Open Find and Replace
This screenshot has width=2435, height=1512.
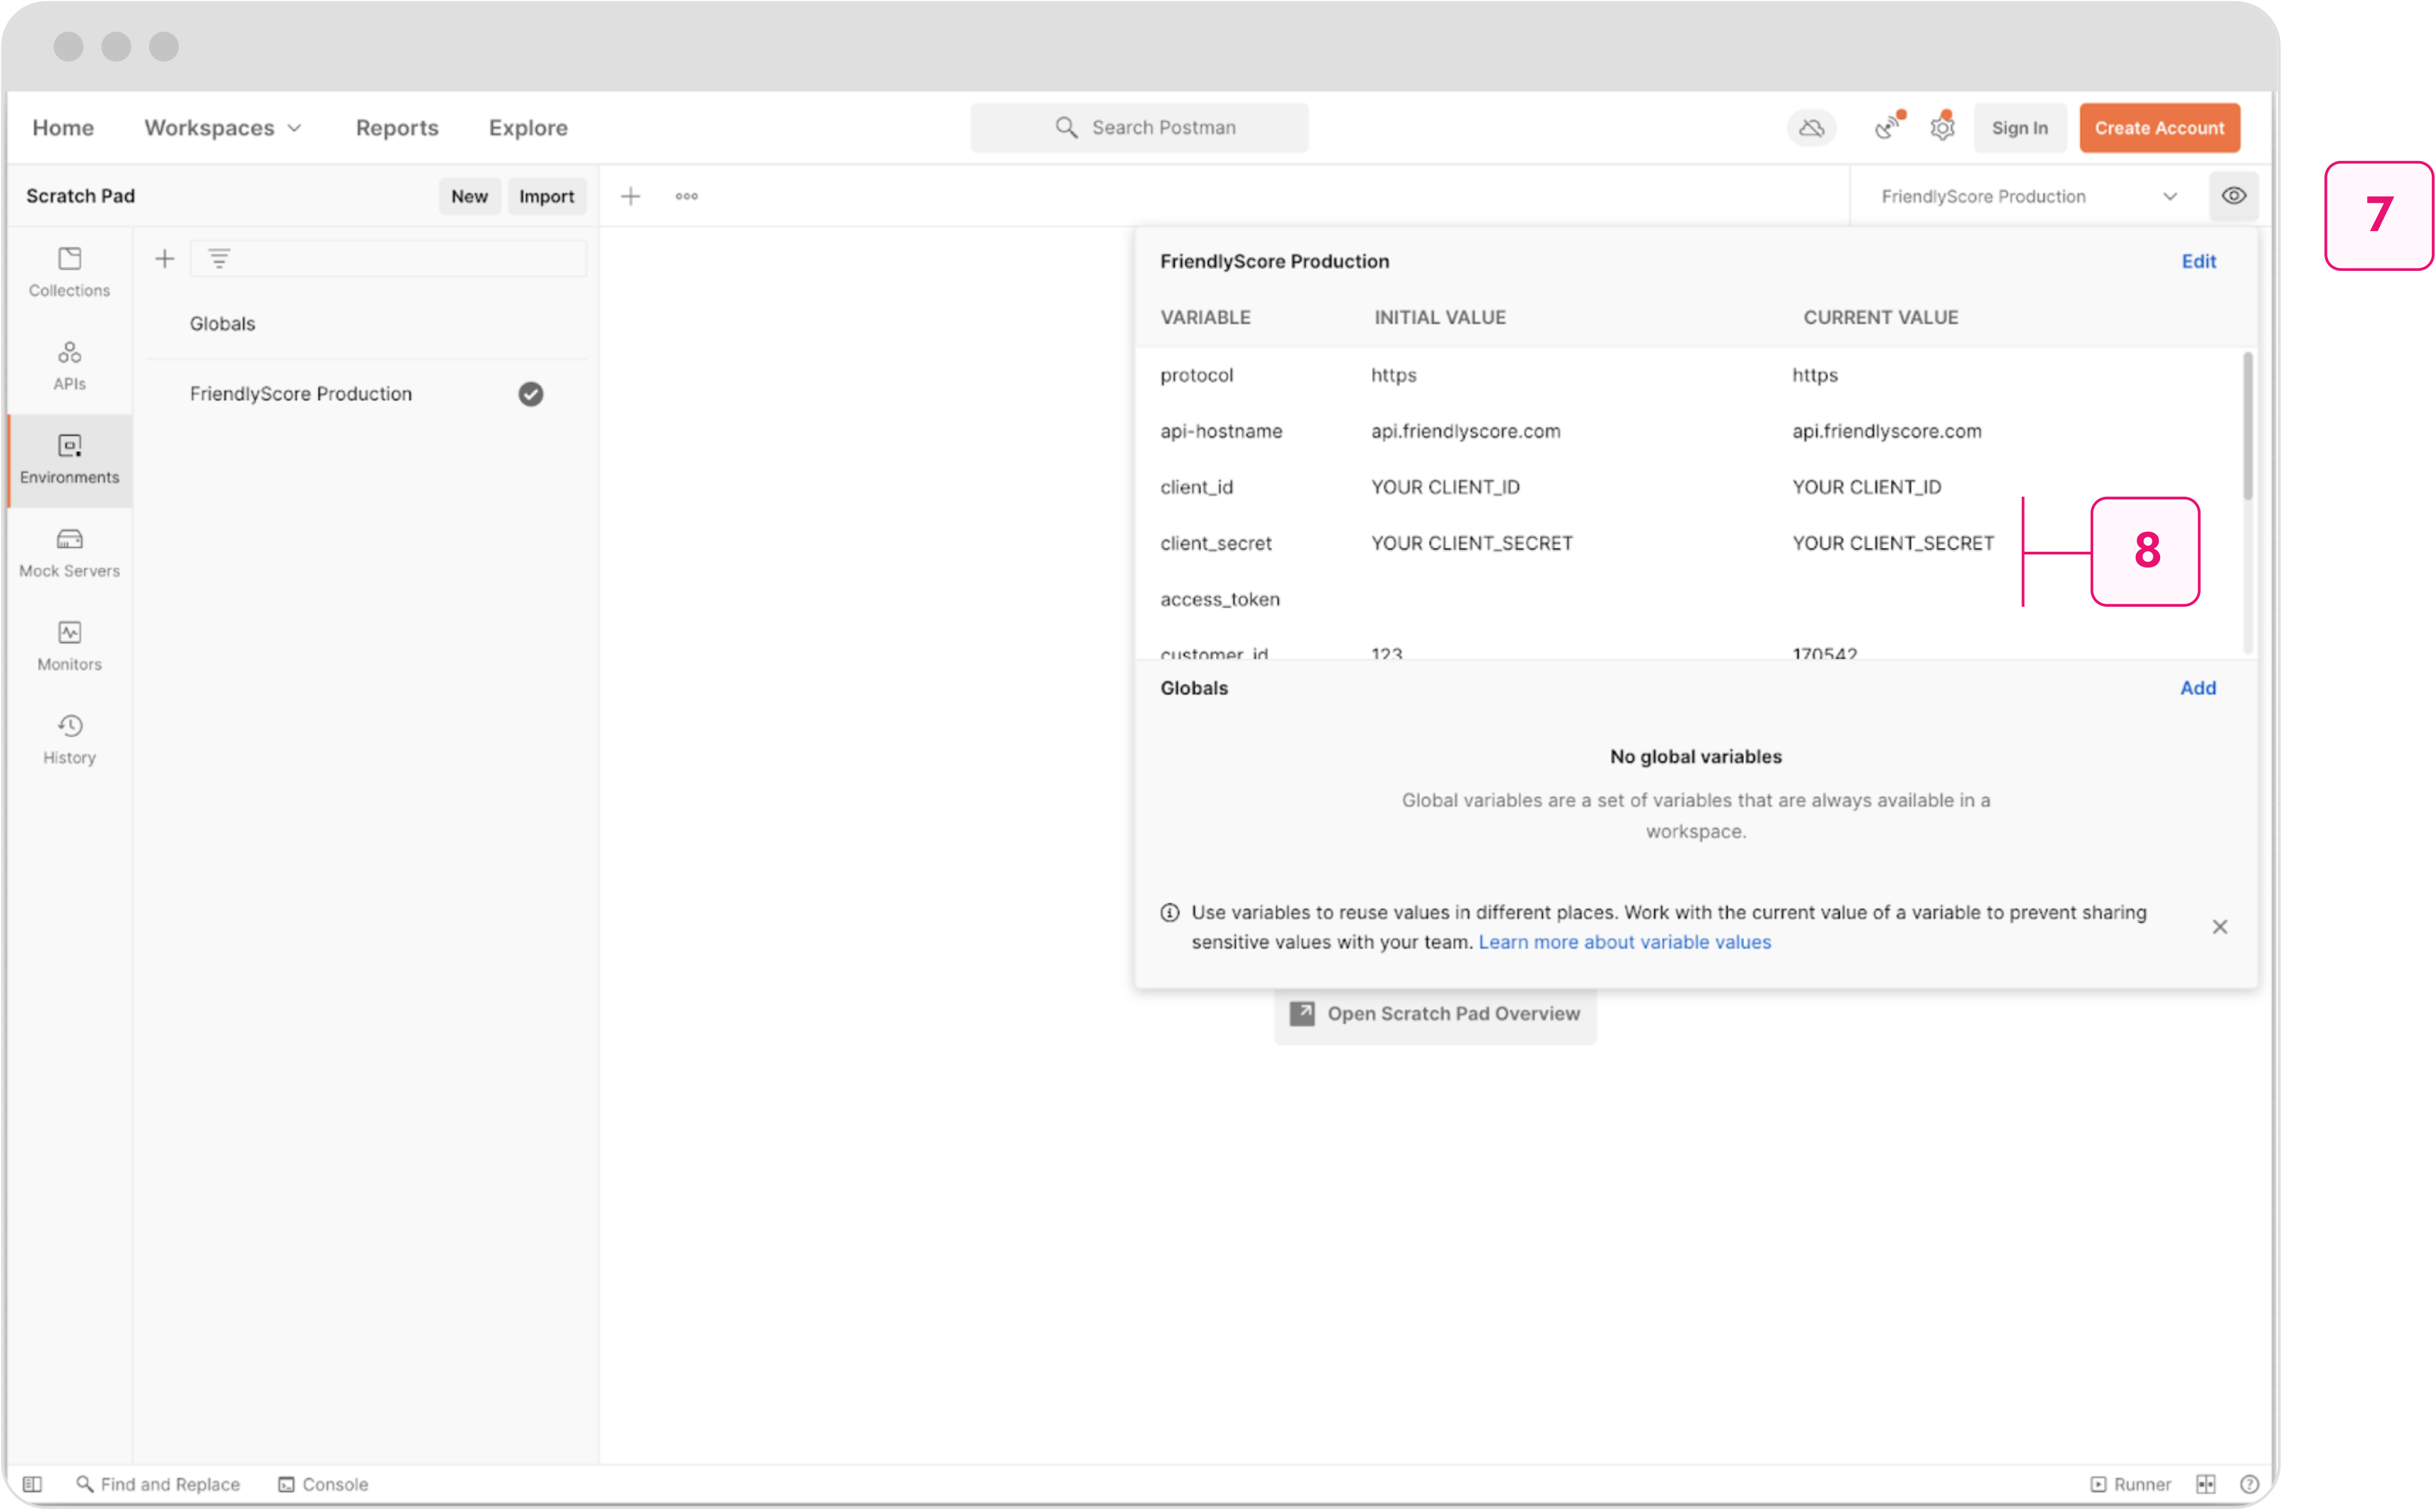(158, 1484)
